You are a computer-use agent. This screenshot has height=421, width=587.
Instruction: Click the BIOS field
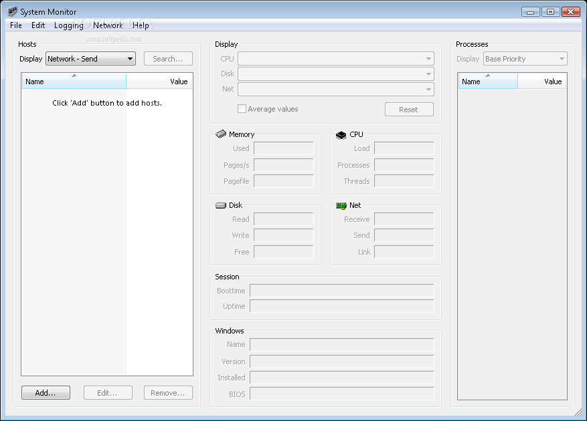click(342, 394)
